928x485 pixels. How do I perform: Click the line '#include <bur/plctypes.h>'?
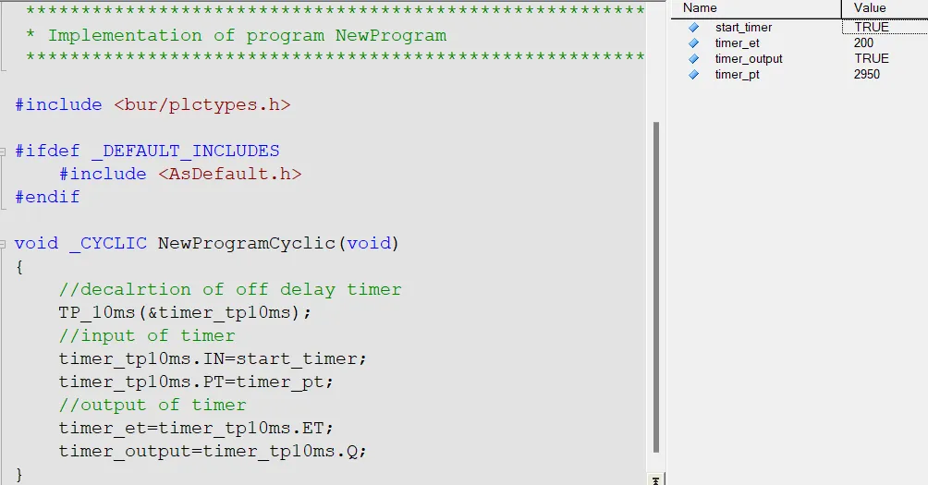[x=153, y=104]
